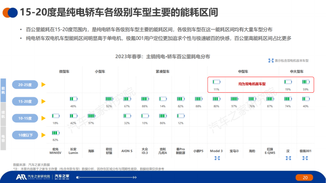The width and height of the screenshot is (326, 183).
Task: Click the yellow arrow beside 15-20度
Action: point(43,101)
